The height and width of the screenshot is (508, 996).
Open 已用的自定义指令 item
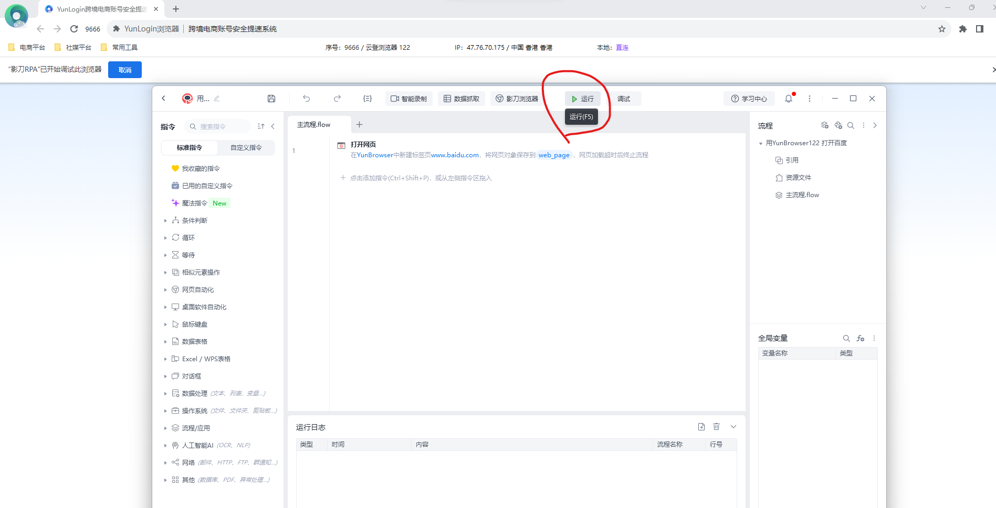[x=202, y=186]
